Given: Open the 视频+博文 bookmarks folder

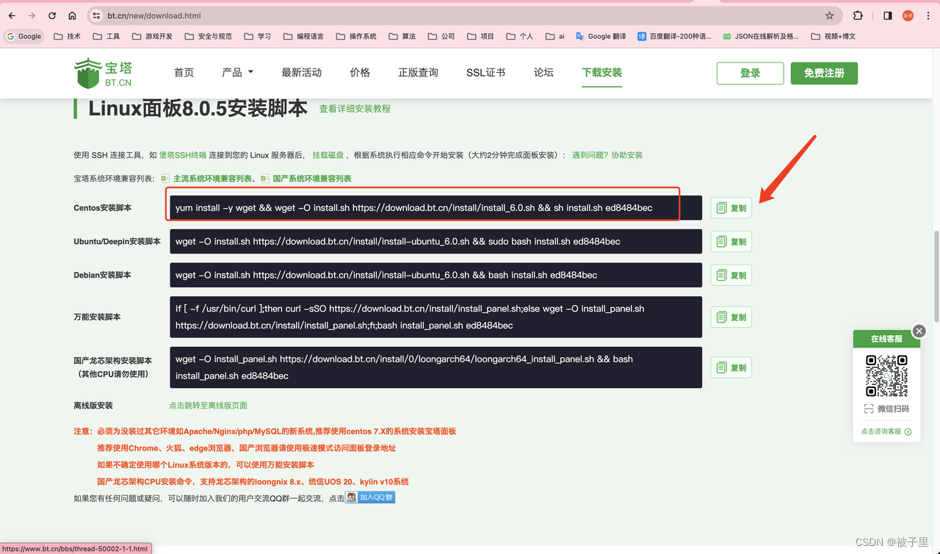Looking at the screenshot, I should [x=834, y=36].
